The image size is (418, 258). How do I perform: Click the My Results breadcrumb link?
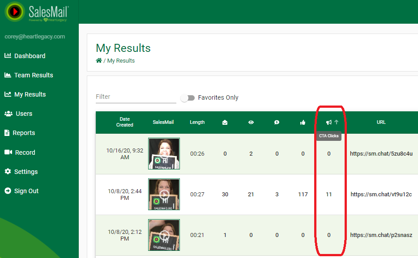(x=121, y=61)
